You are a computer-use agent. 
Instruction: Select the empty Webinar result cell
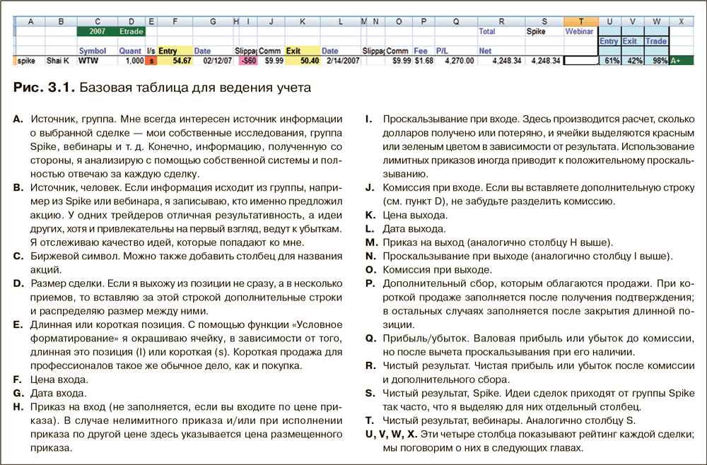tap(580, 61)
